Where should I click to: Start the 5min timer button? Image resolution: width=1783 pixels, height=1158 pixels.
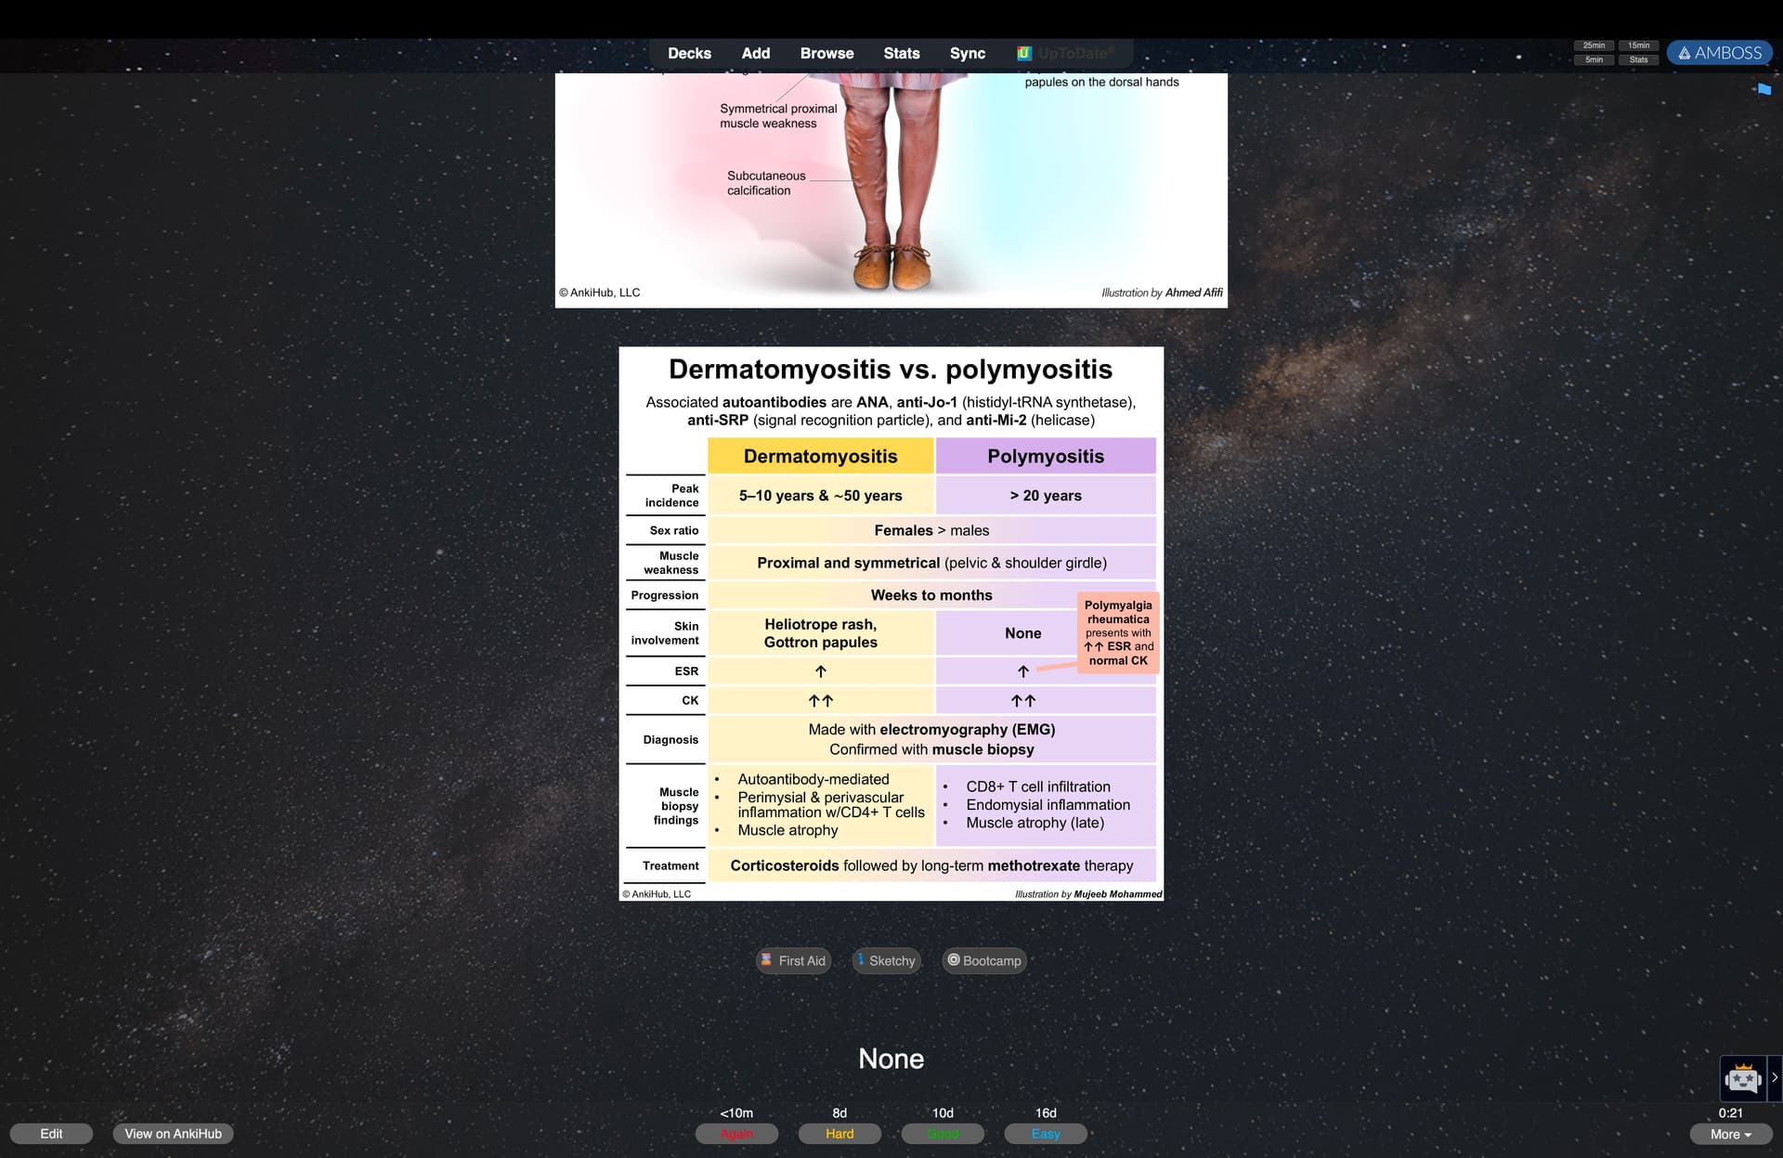[x=1594, y=59]
